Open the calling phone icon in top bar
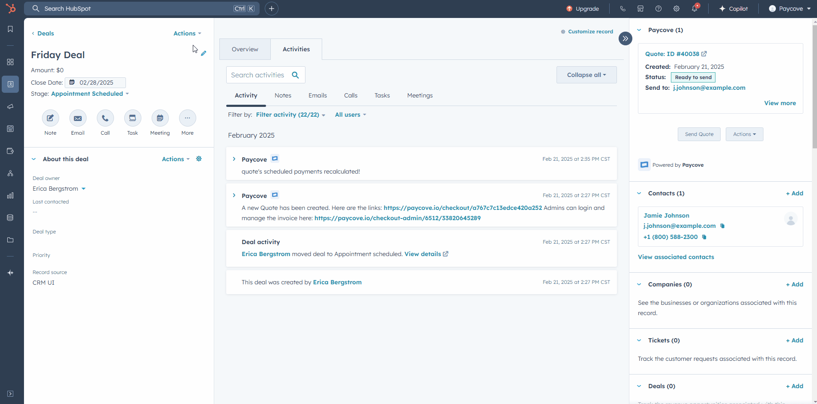The image size is (817, 404). tap(622, 9)
